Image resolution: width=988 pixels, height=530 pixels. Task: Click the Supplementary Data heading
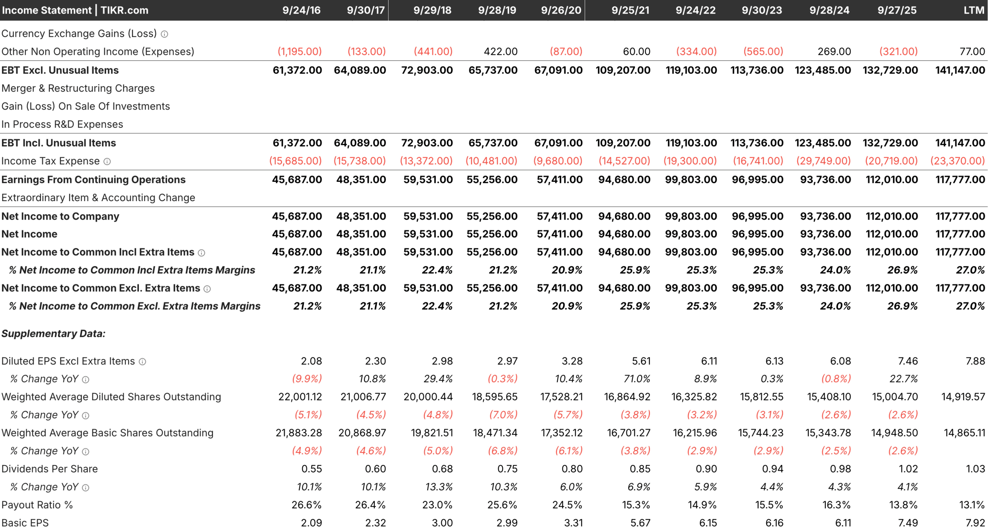pos(53,334)
